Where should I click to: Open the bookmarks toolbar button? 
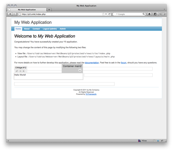tap(156, 14)
